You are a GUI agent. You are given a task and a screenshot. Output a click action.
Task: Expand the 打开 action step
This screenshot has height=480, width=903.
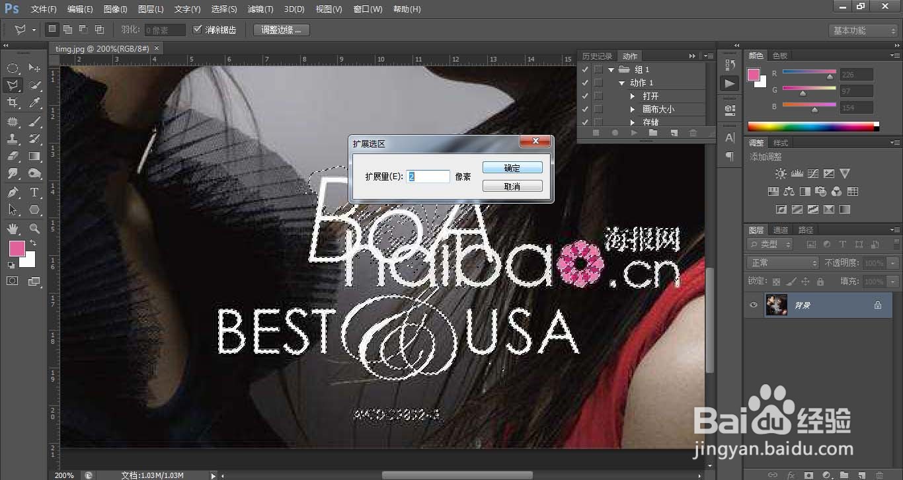click(633, 96)
